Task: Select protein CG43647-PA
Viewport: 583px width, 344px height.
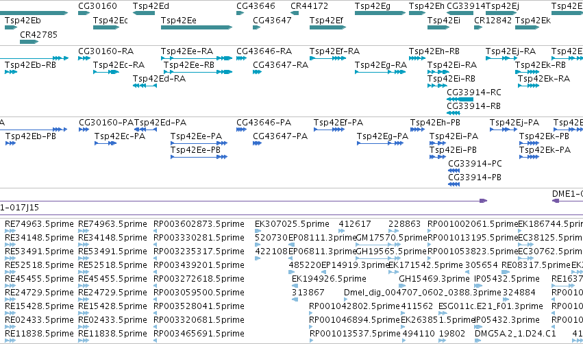Action: tap(280, 136)
